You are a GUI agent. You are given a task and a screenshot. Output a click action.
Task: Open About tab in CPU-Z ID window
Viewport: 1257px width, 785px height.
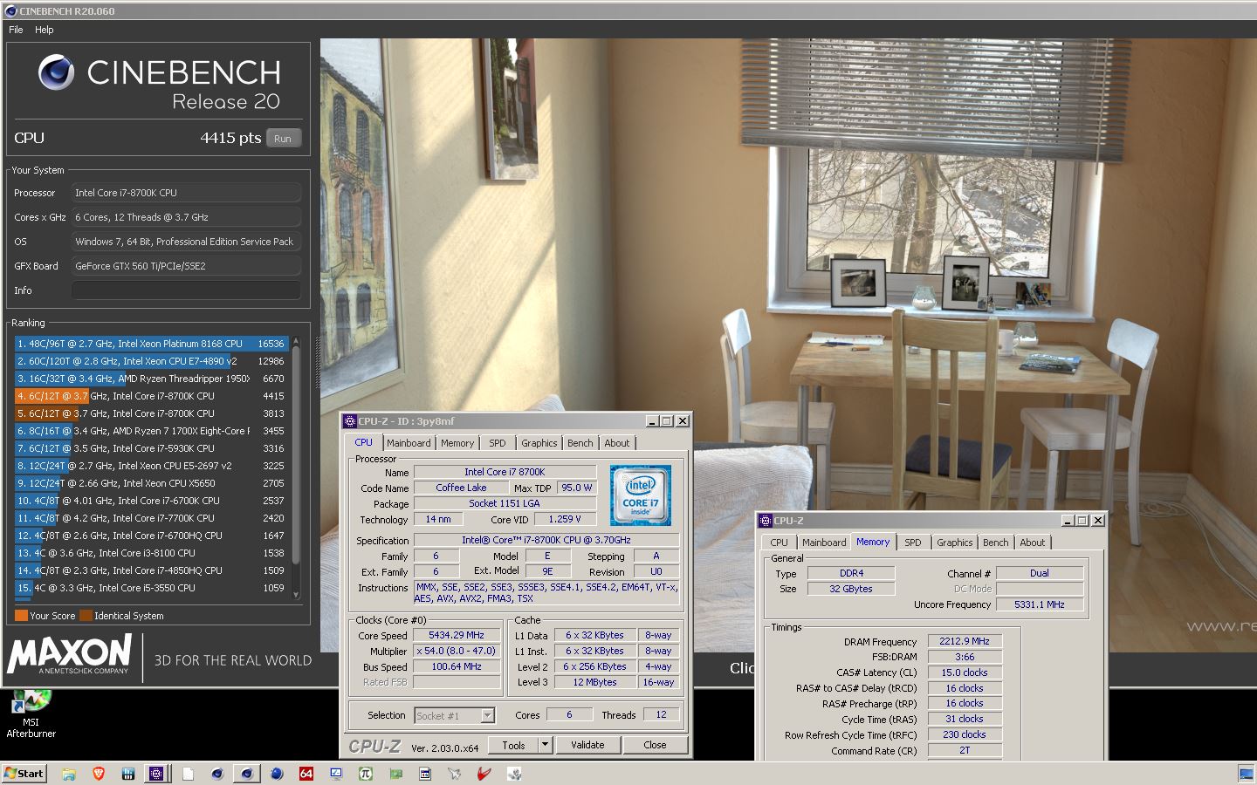[617, 443]
